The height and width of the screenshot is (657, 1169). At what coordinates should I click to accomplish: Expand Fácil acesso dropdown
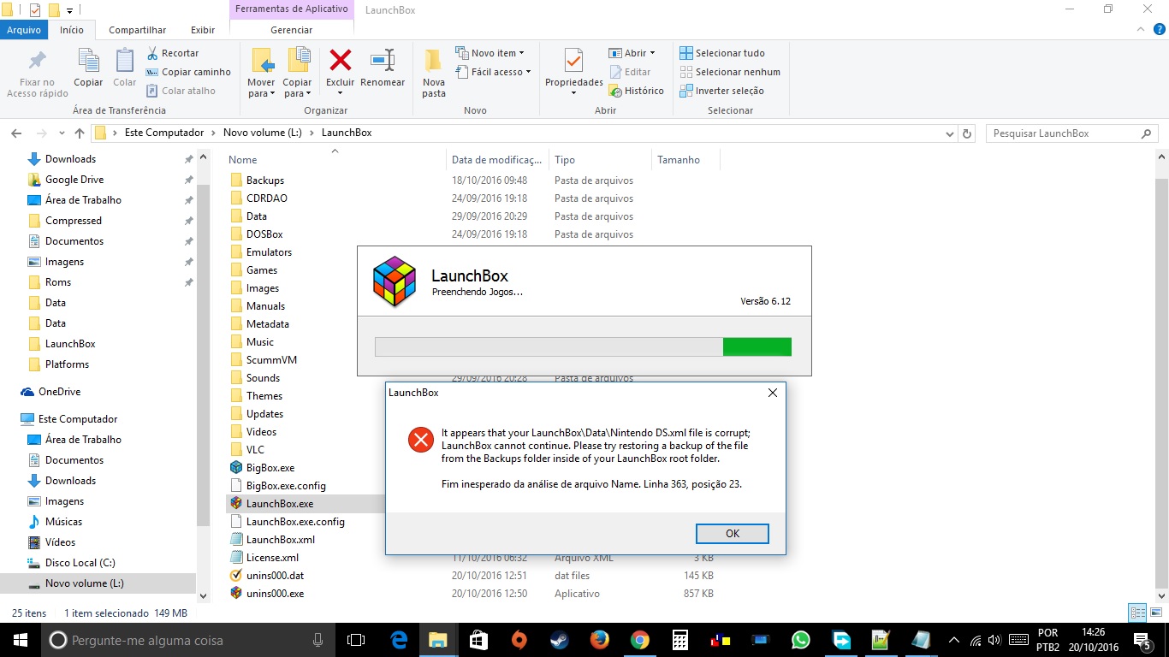[x=493, y=72]
